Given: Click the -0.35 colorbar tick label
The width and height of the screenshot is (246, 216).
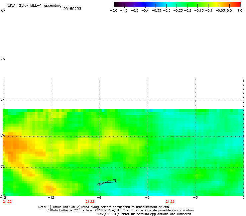Looking at the screenshot, I should tap(157, 11).
